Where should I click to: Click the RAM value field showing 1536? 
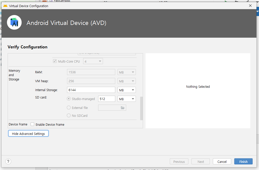click(91, 72)
